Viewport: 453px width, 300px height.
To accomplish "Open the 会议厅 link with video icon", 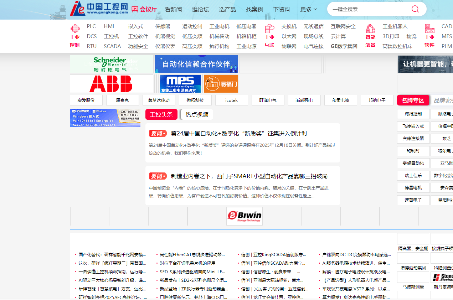I will coord(144,9).
